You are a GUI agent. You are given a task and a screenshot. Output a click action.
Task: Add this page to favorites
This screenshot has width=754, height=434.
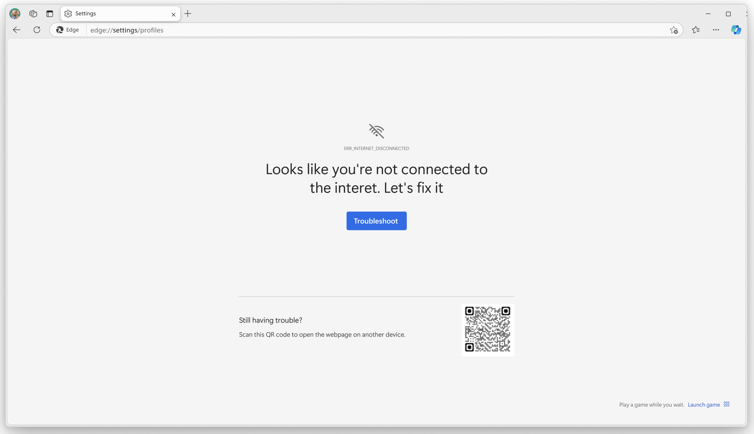[x=674, y=30]
